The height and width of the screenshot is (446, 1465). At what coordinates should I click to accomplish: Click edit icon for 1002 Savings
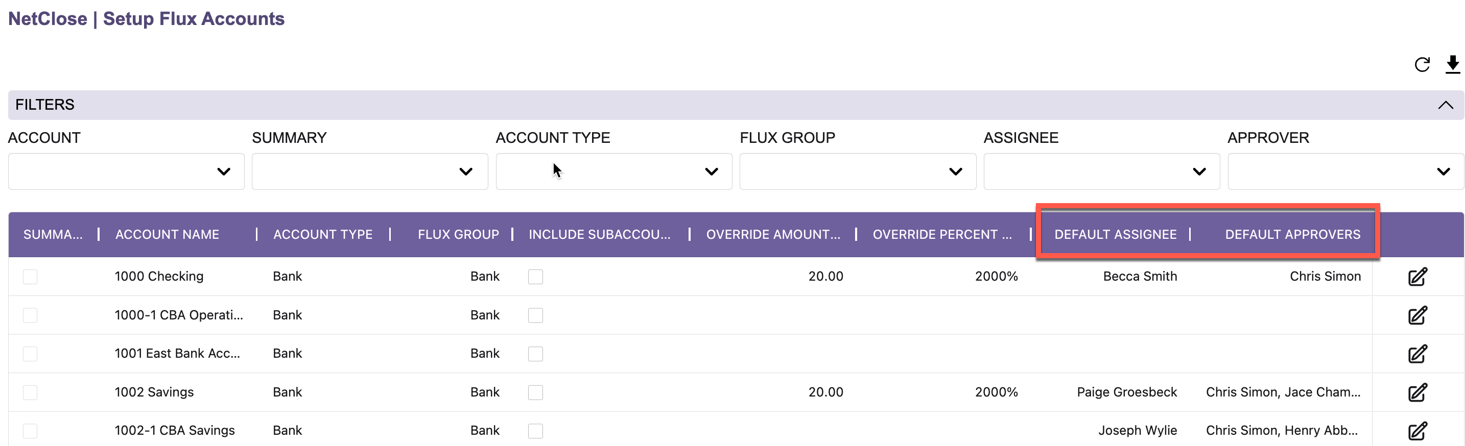point(1416,392)
